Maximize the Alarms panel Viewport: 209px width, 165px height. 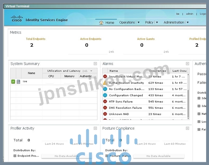pyautogui.click(x=187, y=64)
